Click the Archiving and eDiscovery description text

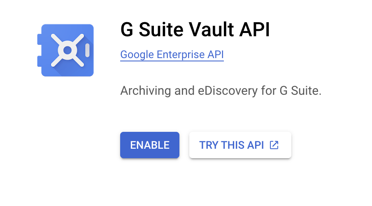(x=221, y=91)
